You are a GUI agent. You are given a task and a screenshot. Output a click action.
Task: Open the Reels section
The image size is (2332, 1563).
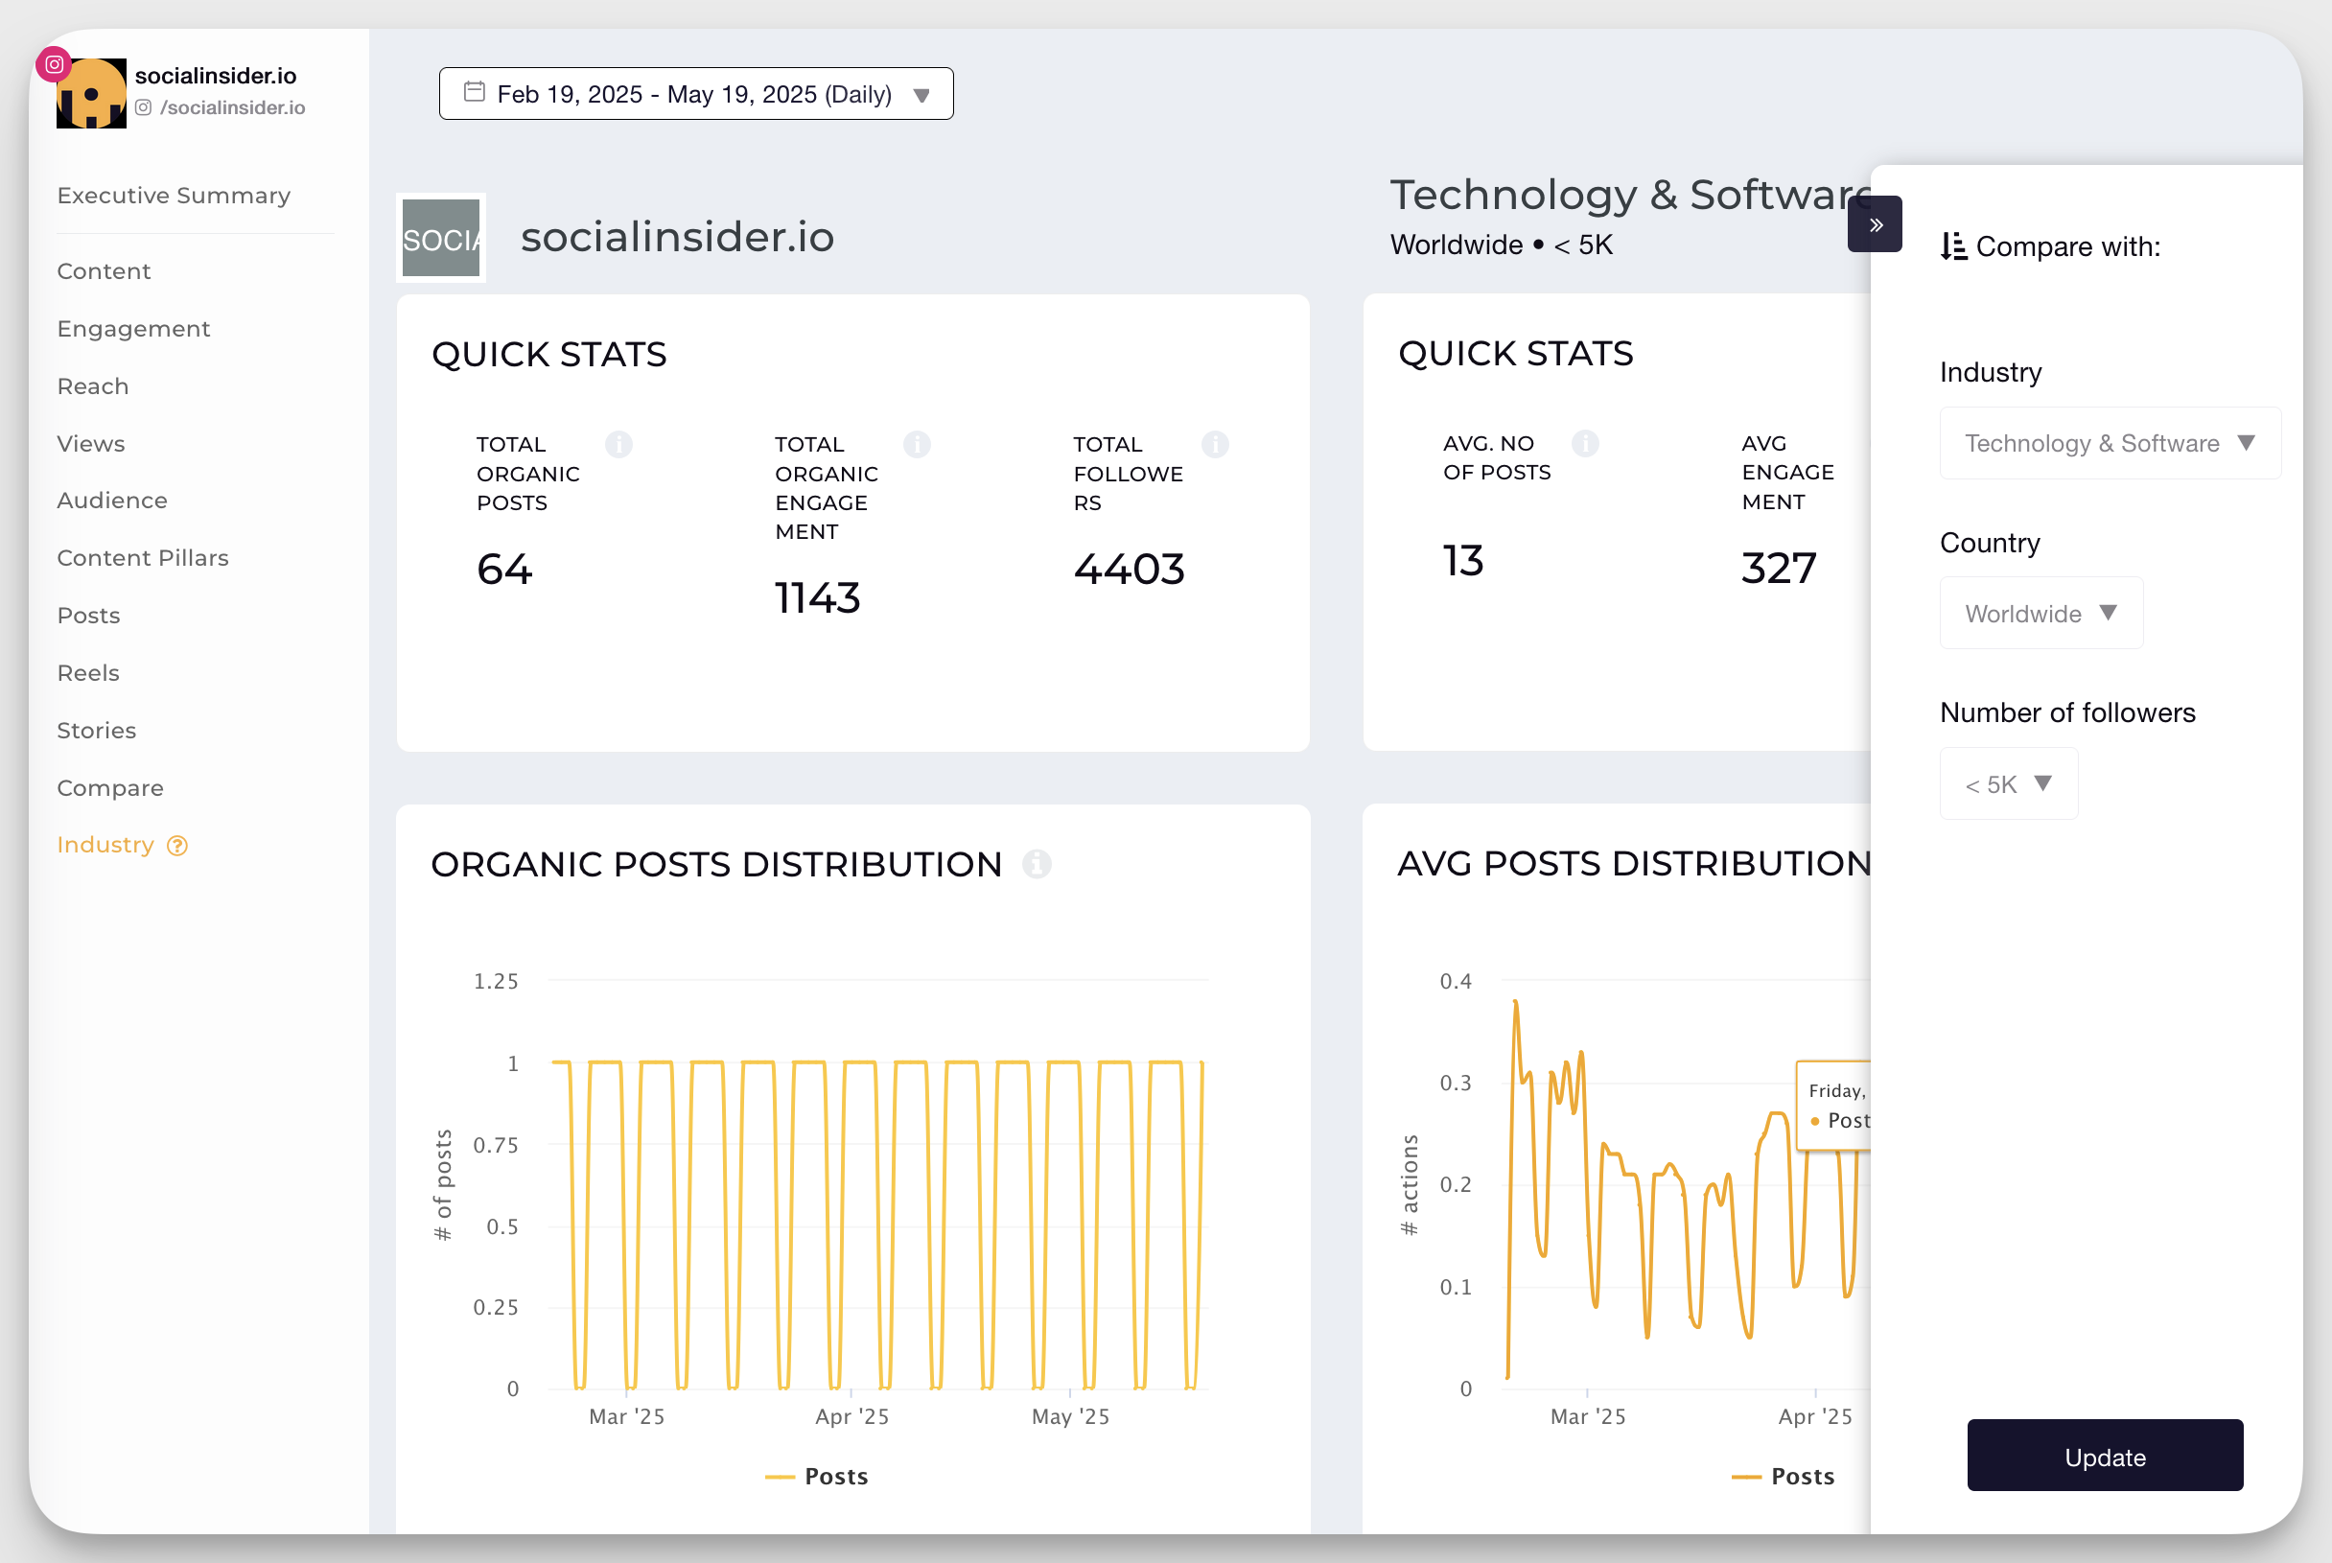coord(87,673)
